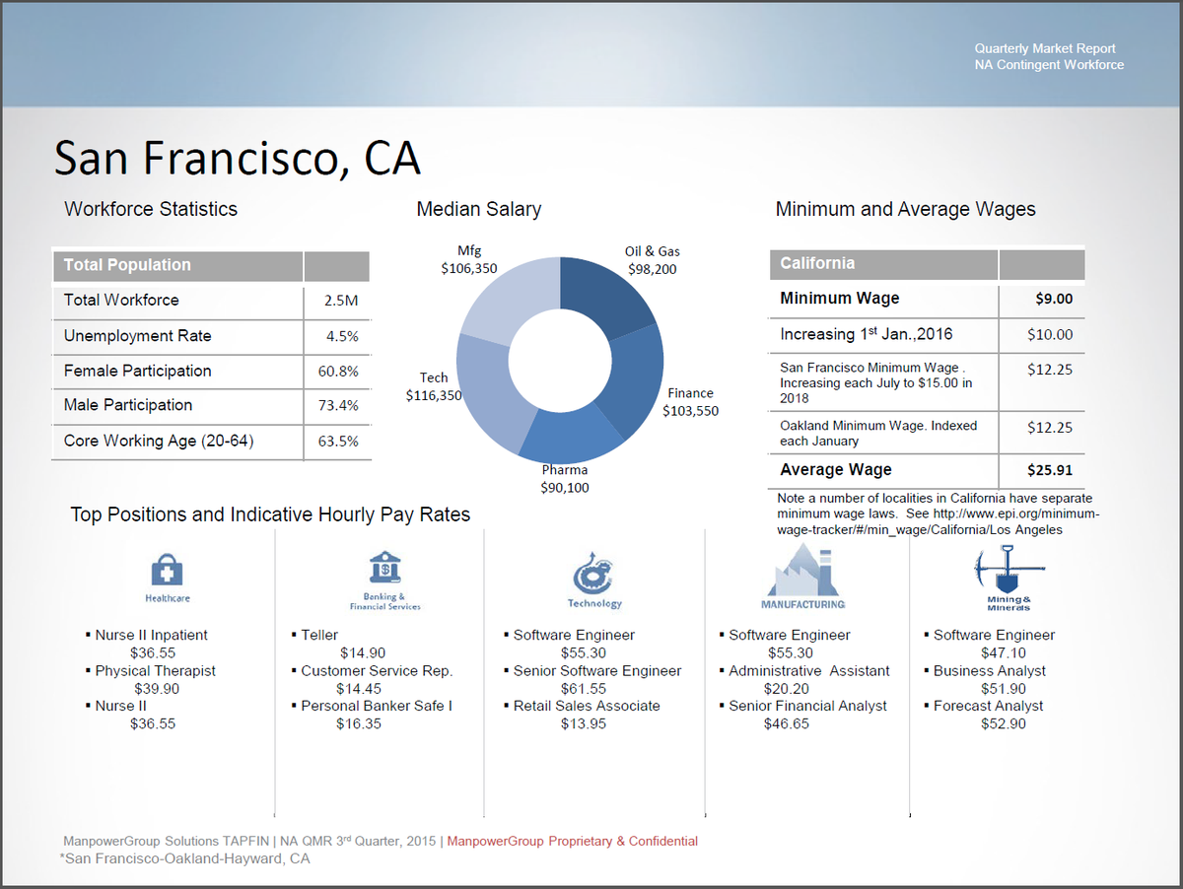Click the Senior Software Engineer entry

[x=597, y=670]
